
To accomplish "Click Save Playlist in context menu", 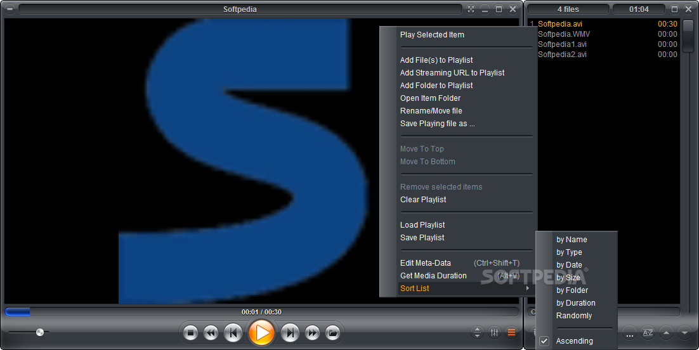I will (x=422, y=238).
